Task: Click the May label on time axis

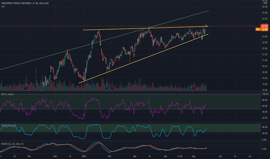Action: [x=194, y=156]
